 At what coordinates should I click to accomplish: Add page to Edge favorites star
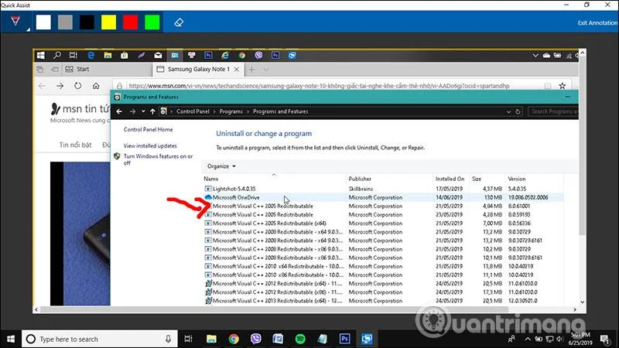pyautogui.click(x=563, y=86)
